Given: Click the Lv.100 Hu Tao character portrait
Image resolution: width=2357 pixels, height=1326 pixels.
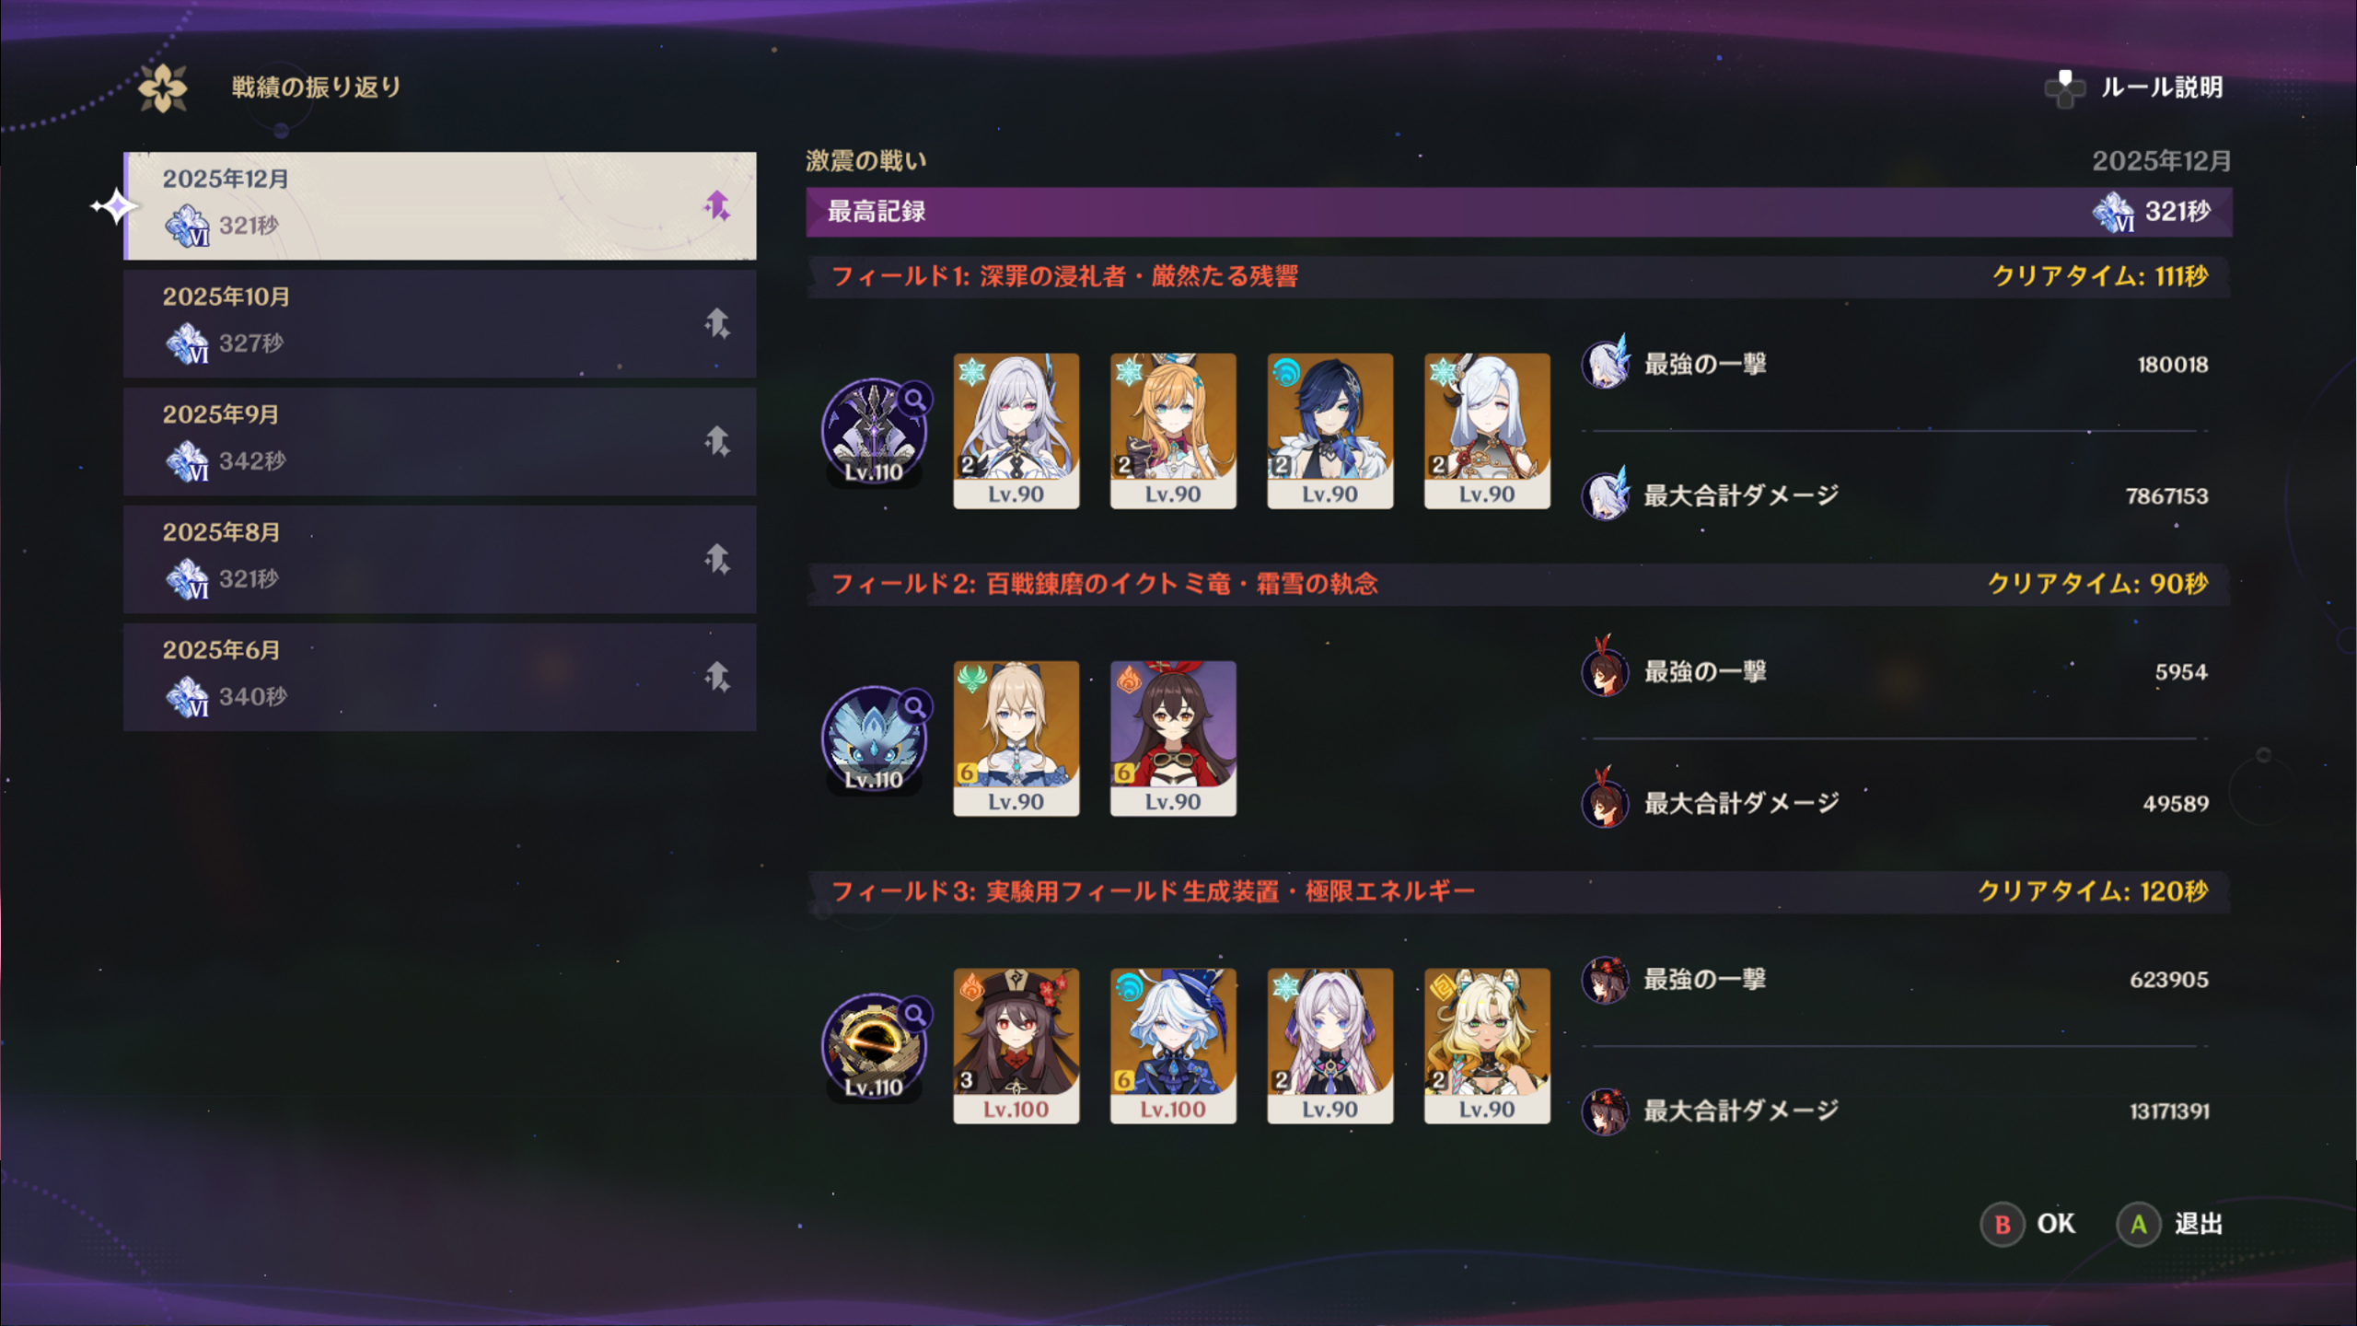Looking at the screenshot, I should click(1016, 1045).
